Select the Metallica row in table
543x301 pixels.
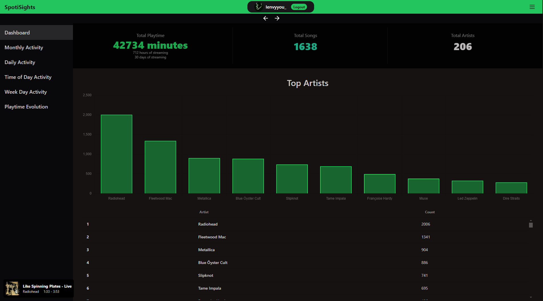(206, 250)
